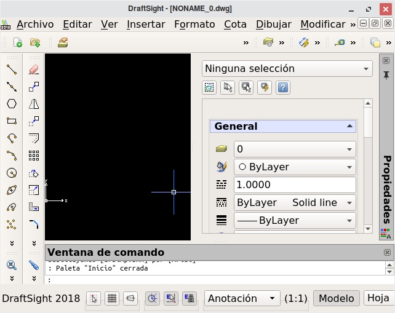Click the Zoom magnifier icon

12,265
